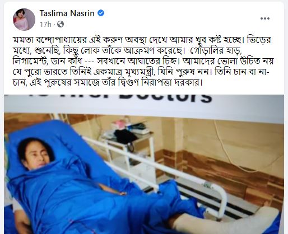
Task: Open Taslima Nasrin's round profile picture
Action: [24, 19]
